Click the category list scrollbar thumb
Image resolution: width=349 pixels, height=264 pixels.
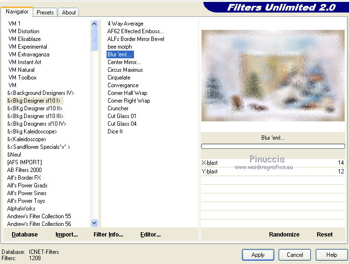(94, 39)
